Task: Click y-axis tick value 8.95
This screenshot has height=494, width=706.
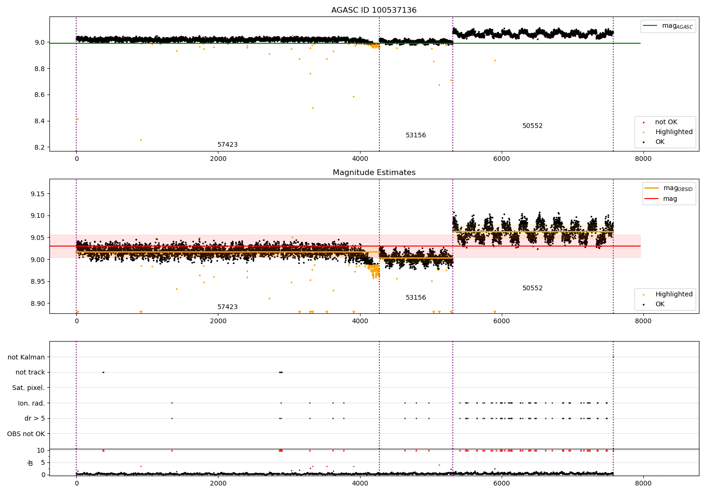Action: coord(37,282)
